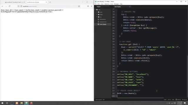Open the File menu in Atom
Image resolution: width=188 pixels, height=105 pixels.
(x=95, y=4)
